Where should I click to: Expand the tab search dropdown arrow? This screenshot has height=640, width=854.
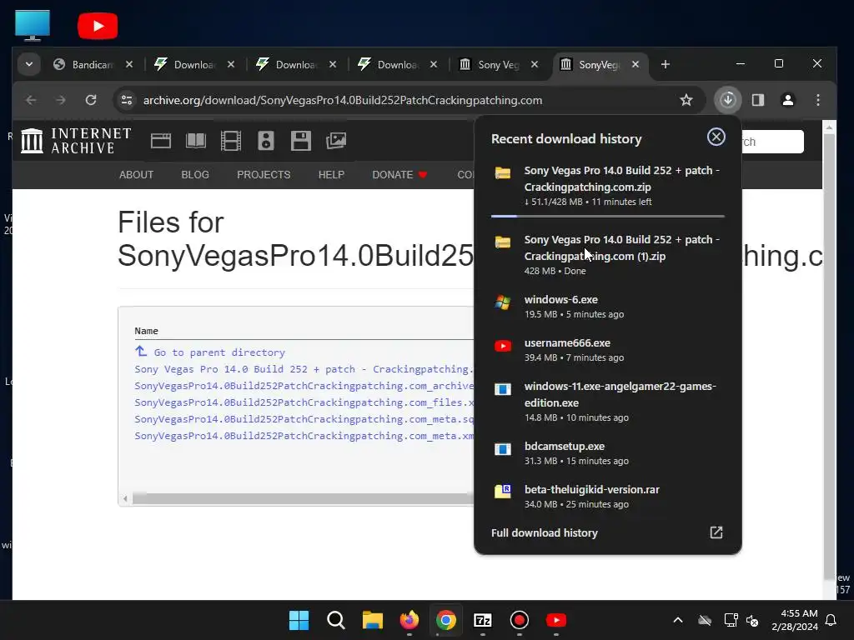pos(29,64)
